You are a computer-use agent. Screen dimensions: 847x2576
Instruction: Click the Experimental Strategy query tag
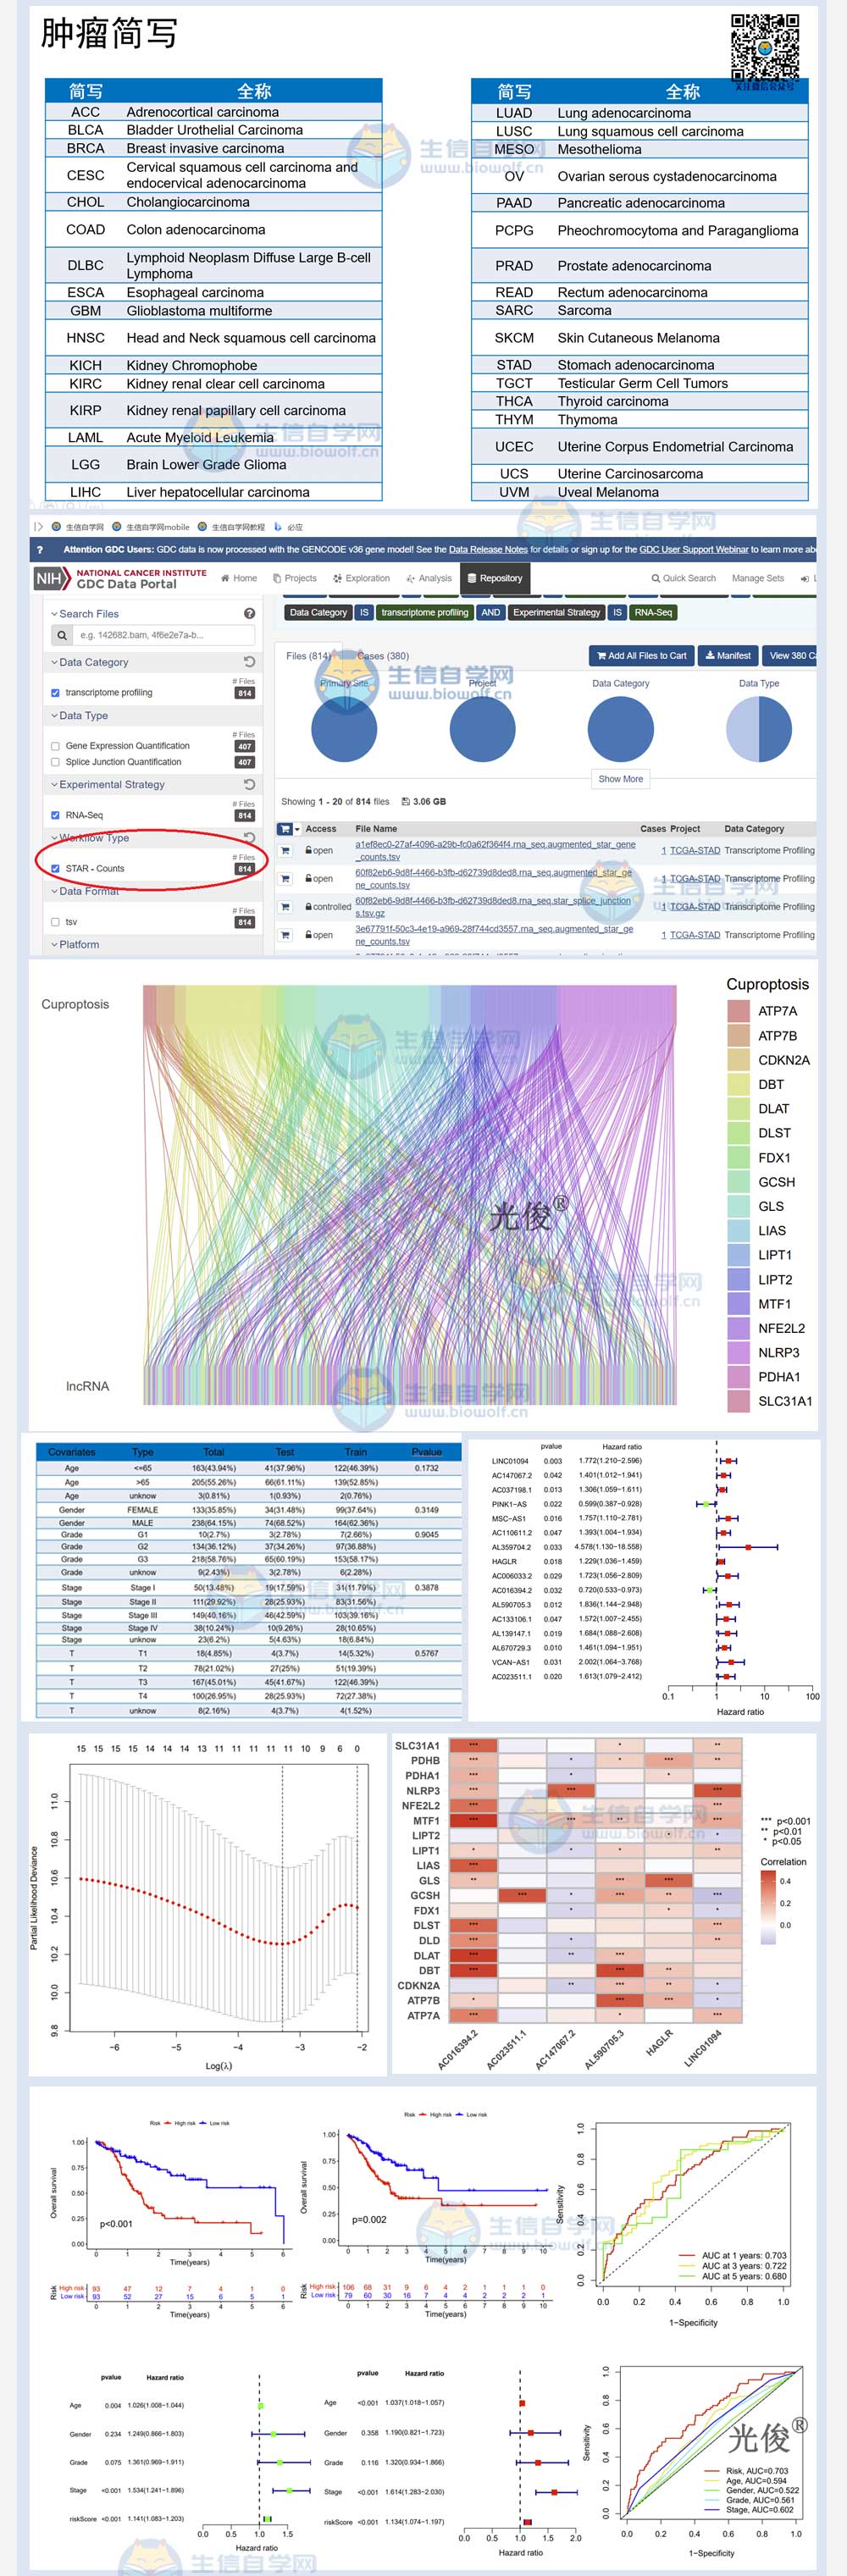[557, 612]
